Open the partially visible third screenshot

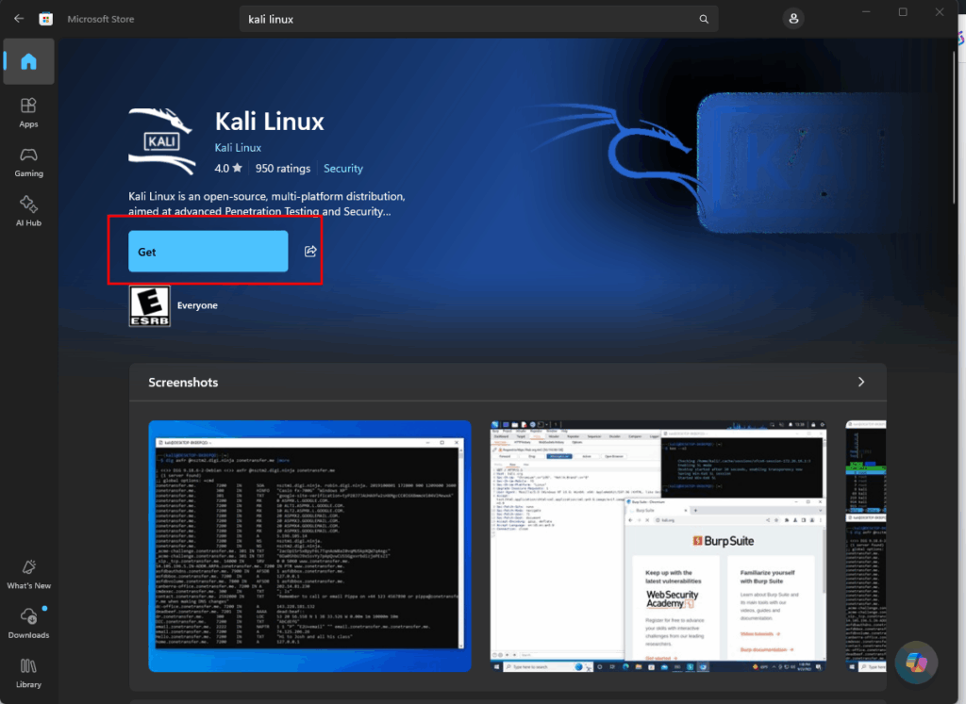[866, 547]
